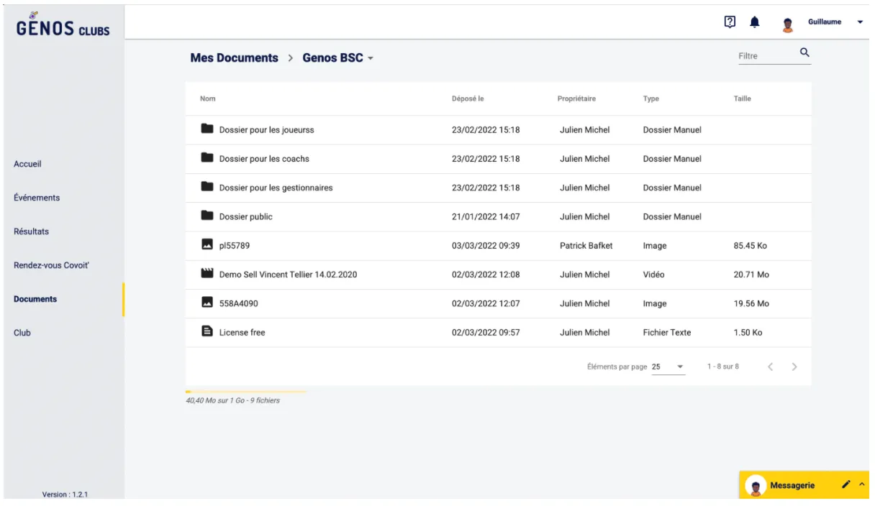Click the search magnifier icon
This screenshot has height=506, width=875.
(804, 52)
